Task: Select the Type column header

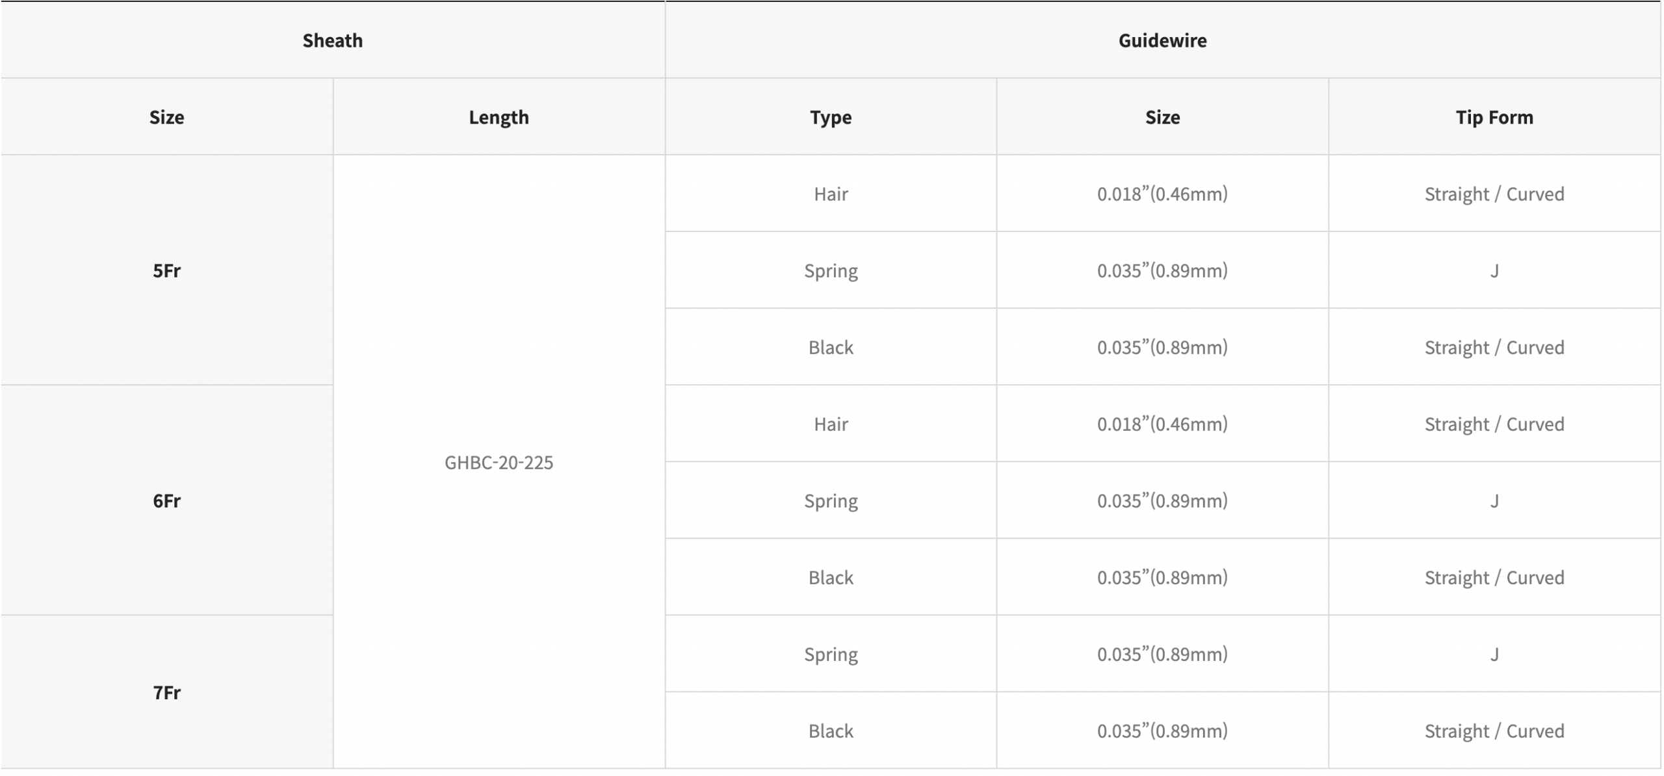Action: tap(830, 117)
